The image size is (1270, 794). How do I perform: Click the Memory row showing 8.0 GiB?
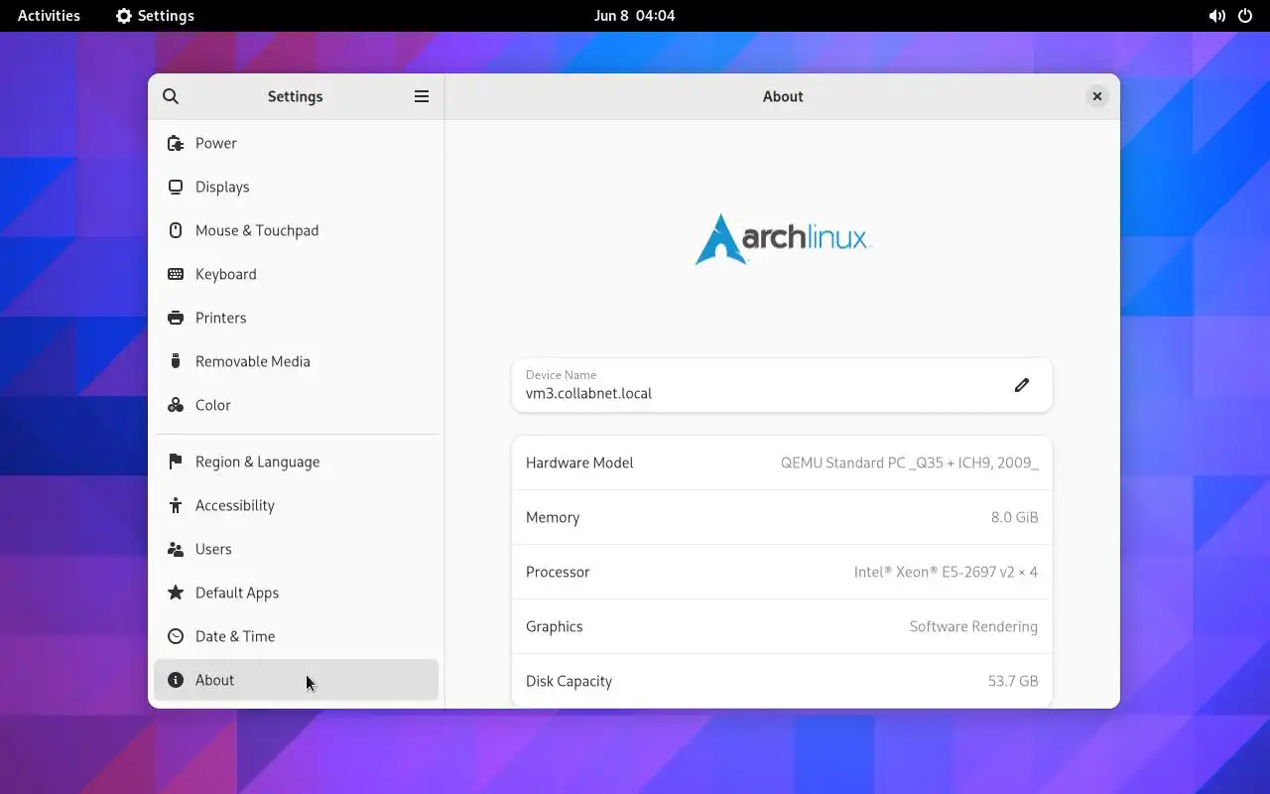782,517
